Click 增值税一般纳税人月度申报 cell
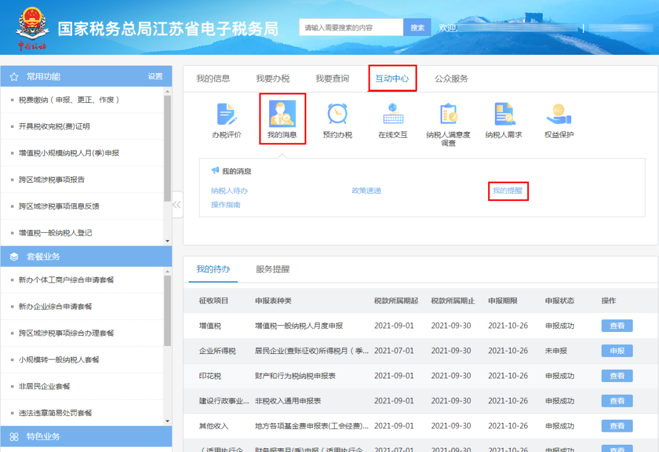 [x=299, y=326]
